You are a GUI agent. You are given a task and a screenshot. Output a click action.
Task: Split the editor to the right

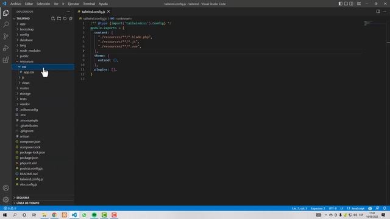click(x=378, y=12)
